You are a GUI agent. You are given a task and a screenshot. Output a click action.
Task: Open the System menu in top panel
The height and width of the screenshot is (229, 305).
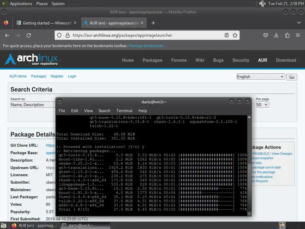click(x=58, y=4)
